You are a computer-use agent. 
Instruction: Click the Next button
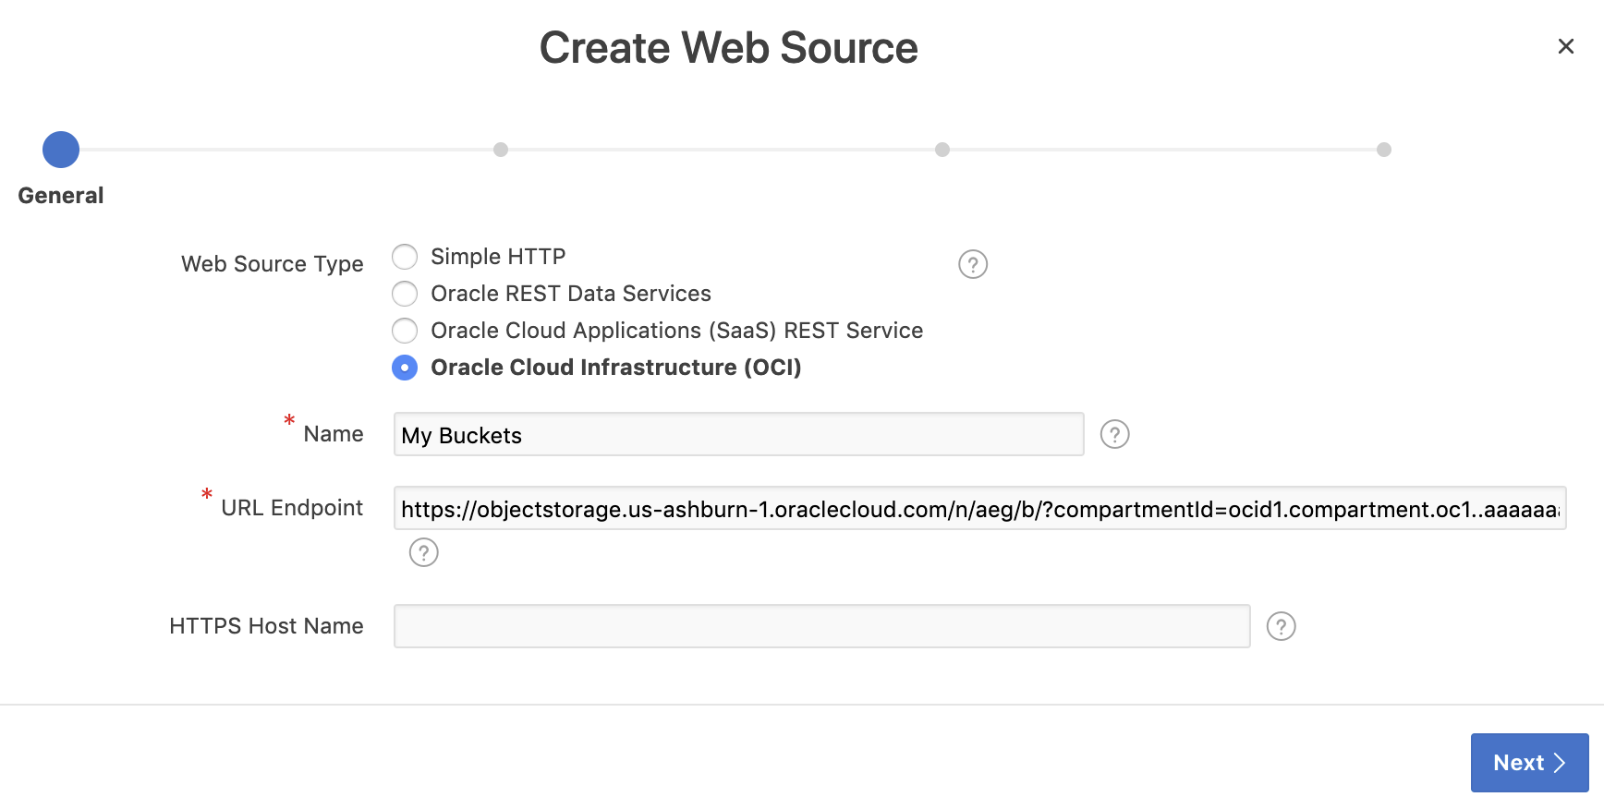[x=1529, y=763]
